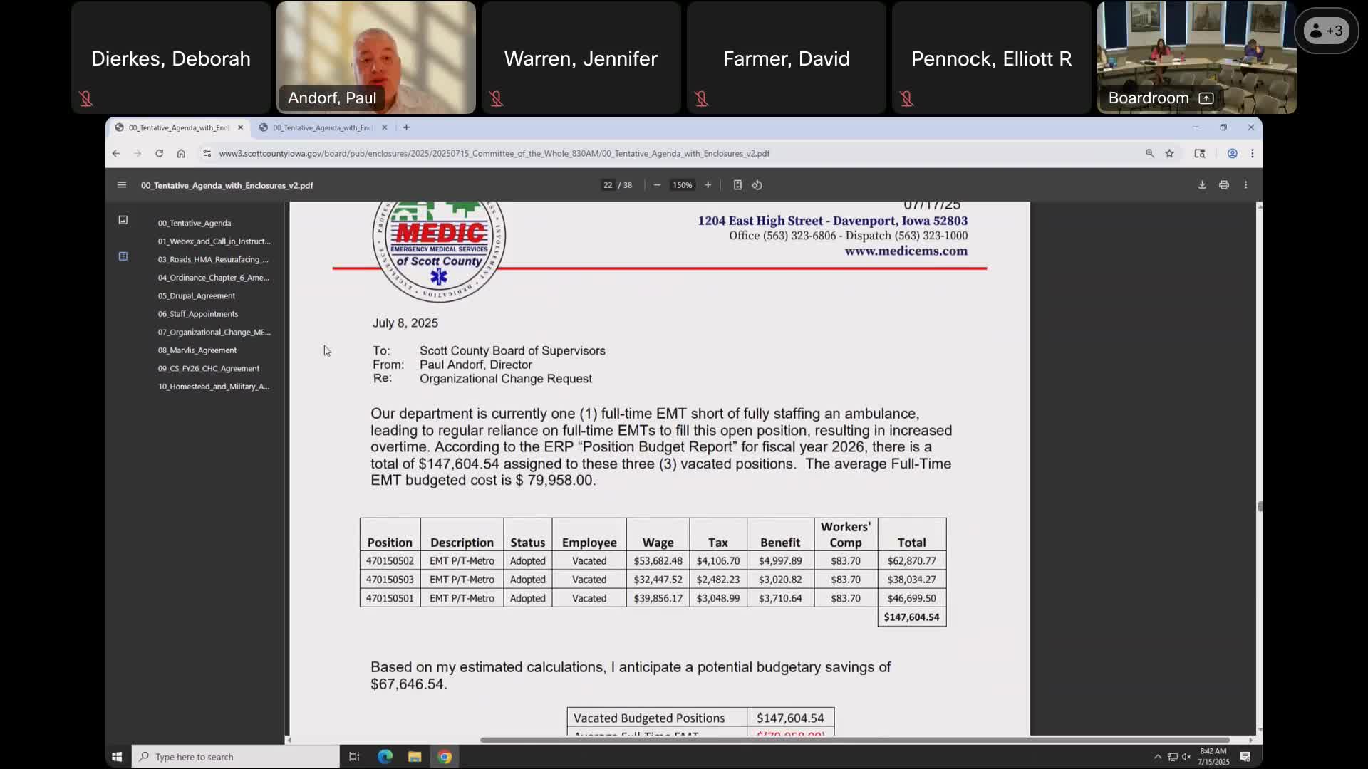Show the thumbnails view in the sidebar
Viewport: 1368px width, 769px height.
[123, 220]
